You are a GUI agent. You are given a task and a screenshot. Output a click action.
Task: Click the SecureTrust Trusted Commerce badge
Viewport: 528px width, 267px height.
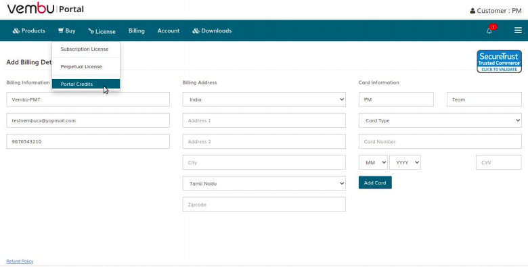[x=499, y=62]
